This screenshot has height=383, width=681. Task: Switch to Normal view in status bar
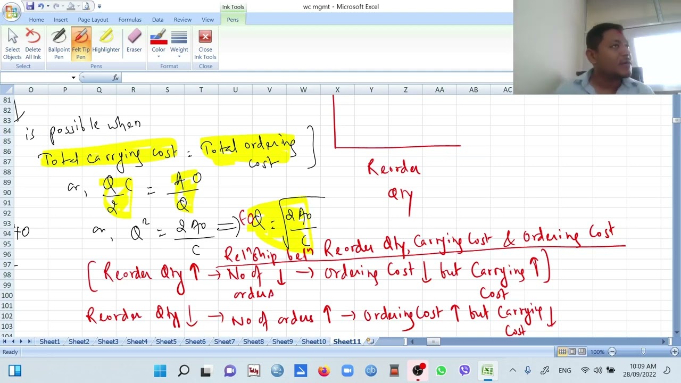pyautogui.click(x=562, y=352)
